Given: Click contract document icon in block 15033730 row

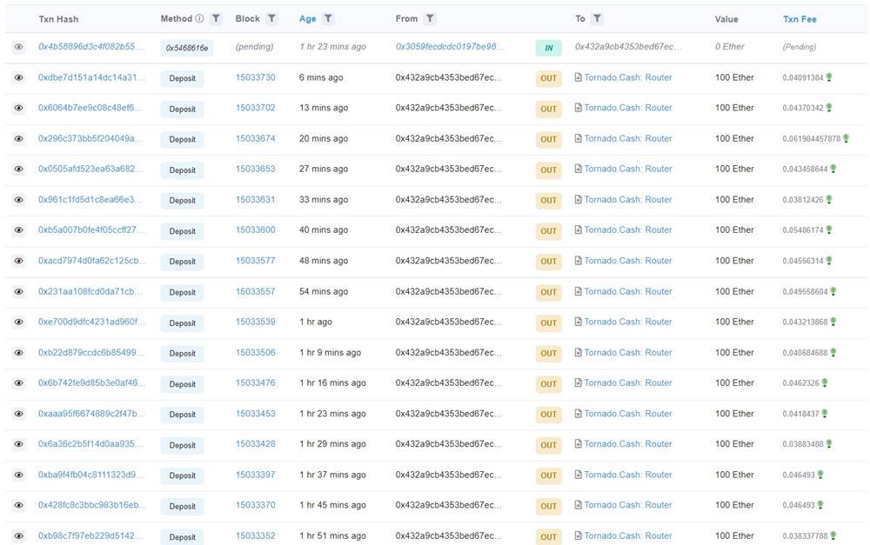Looking at the screenshot, I should (x=579, y=77).
